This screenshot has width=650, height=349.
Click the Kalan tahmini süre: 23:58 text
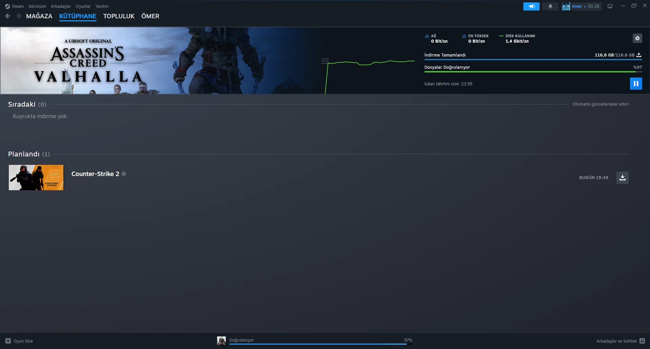click(448, 84)
